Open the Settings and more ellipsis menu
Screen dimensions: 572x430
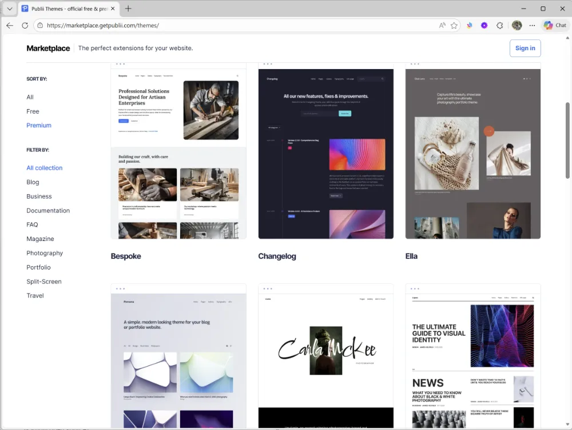click(x=532, y=25)
